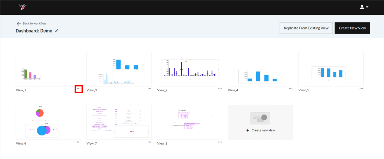384x159 pixels.
Task: Click the hummingbird logo in header
Action: pos(23,7)
